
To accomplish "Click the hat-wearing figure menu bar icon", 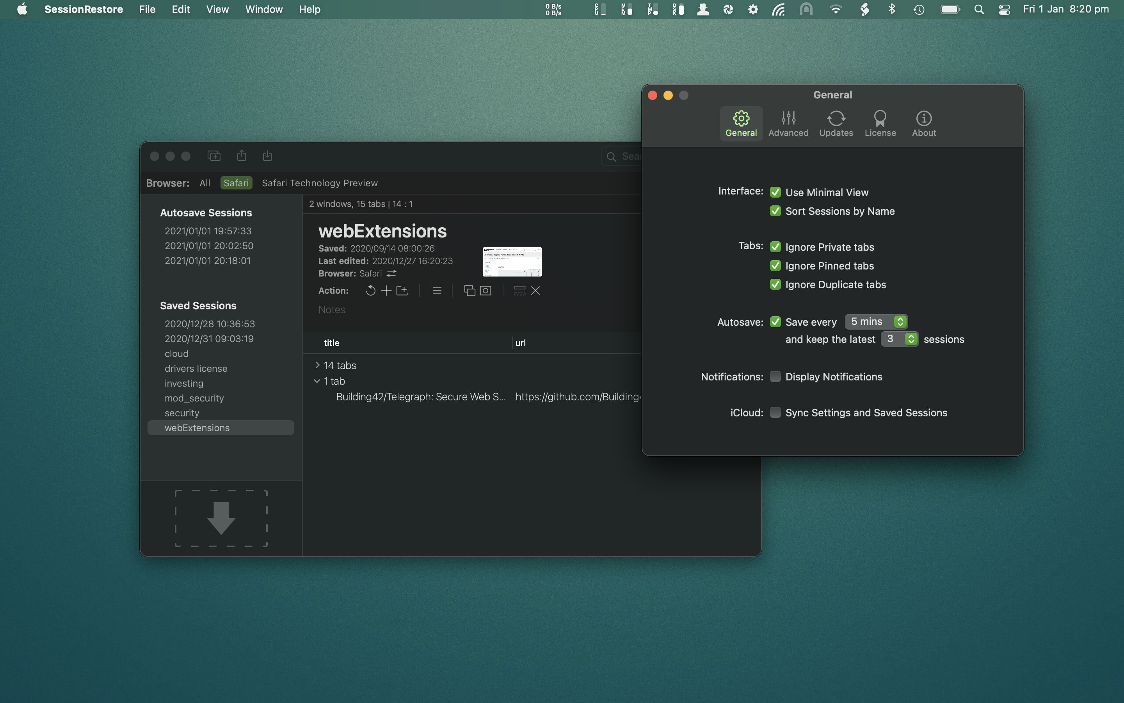I will point(703,9).
